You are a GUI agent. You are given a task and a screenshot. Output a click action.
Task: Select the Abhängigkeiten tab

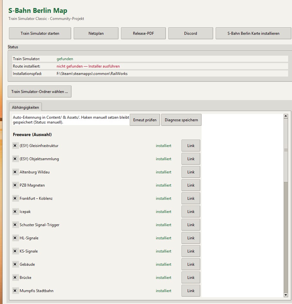click(25, 107)
